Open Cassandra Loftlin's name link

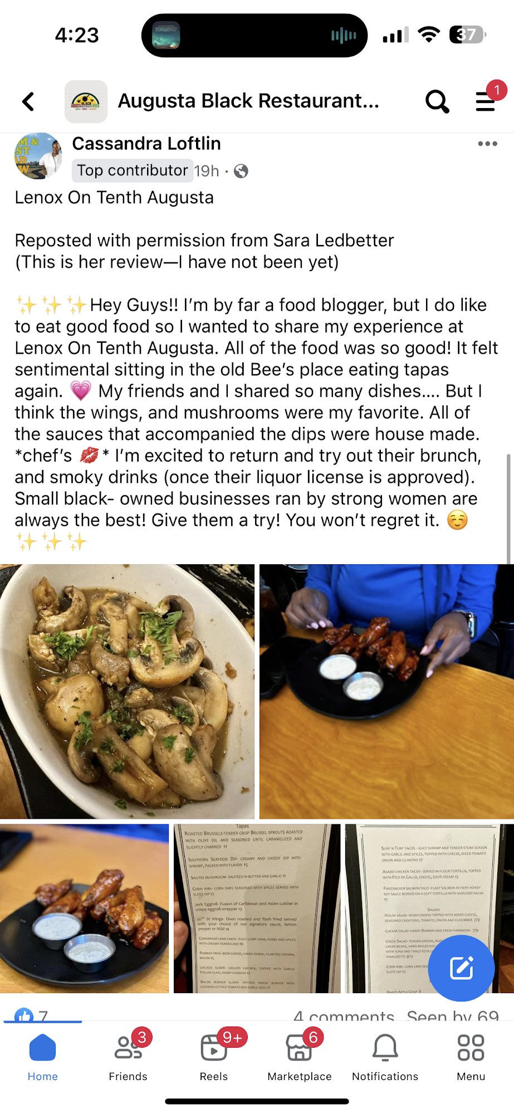(x=146, y=144)
